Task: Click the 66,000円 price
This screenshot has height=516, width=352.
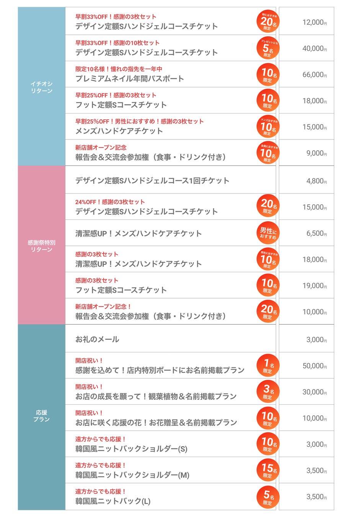Action: tap(314, 75)
